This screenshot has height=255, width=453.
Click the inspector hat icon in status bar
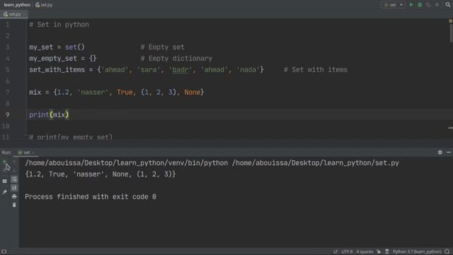pos(387,251)
